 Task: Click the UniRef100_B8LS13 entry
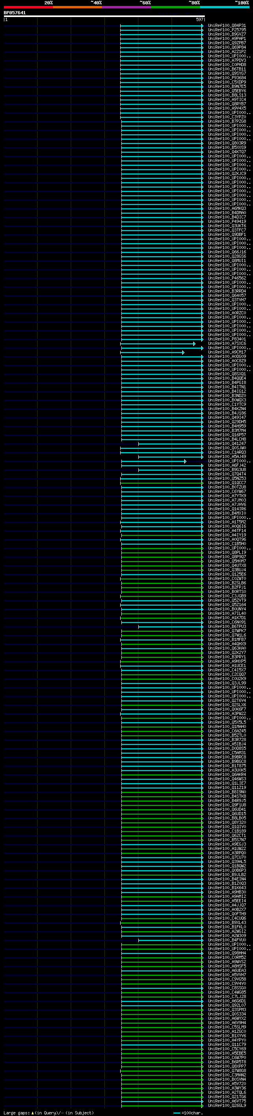click(x=227, y=95)
